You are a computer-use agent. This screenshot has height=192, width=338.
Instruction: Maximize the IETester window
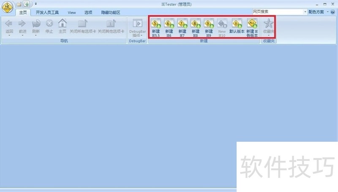point(325,4)
